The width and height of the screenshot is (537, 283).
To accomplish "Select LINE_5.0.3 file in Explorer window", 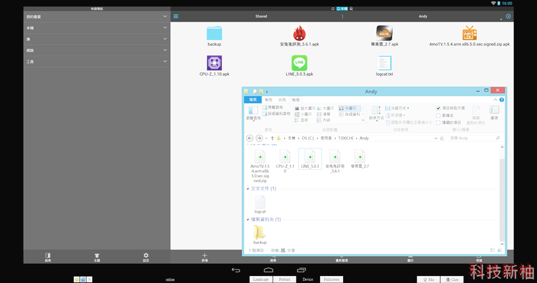I will [x=310, y=159].
